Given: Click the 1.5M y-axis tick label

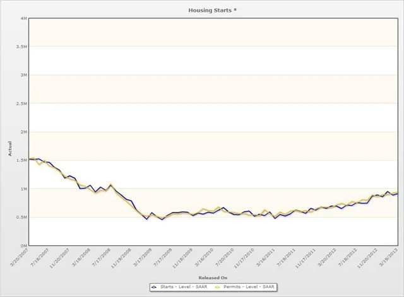Looking at the screenshot, I should [21, 161].
